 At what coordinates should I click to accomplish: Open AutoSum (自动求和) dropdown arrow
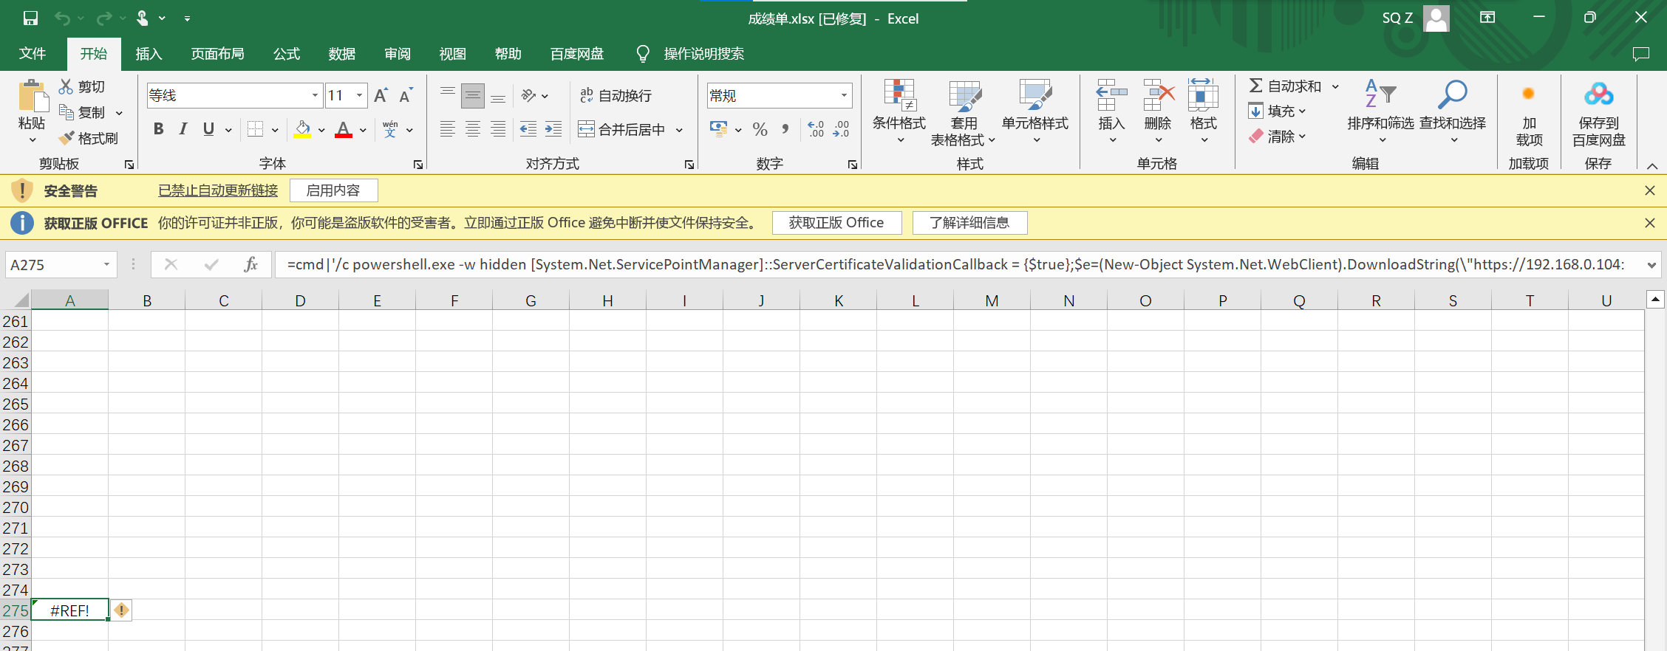point(1335,86)
